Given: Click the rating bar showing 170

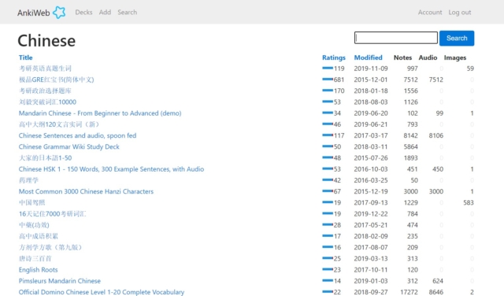Looking at the screenshot, I should point(328,91).
